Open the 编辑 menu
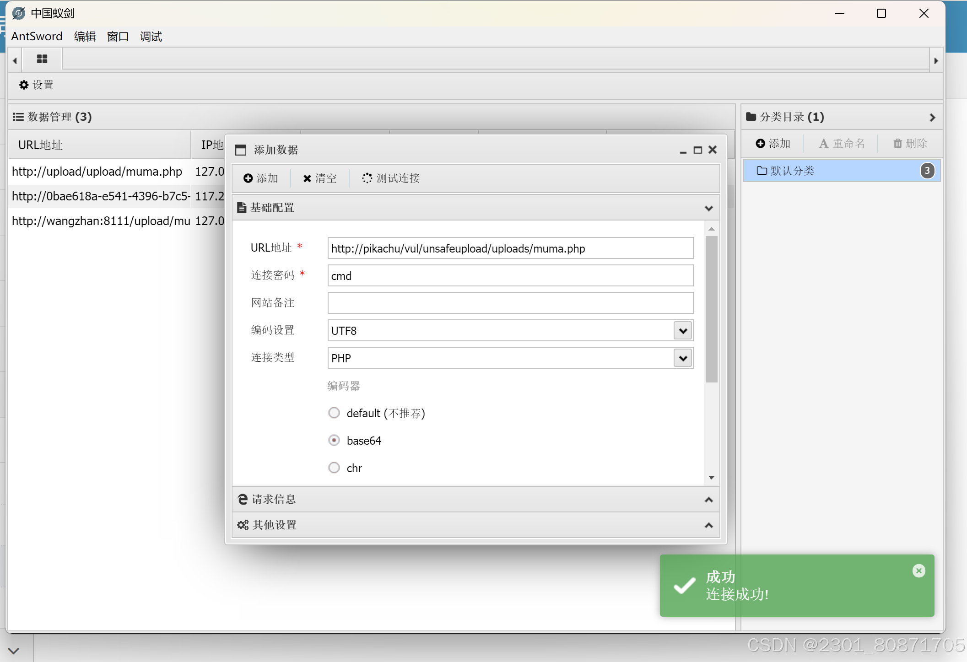Screen dimensions: 967x662 85,37
